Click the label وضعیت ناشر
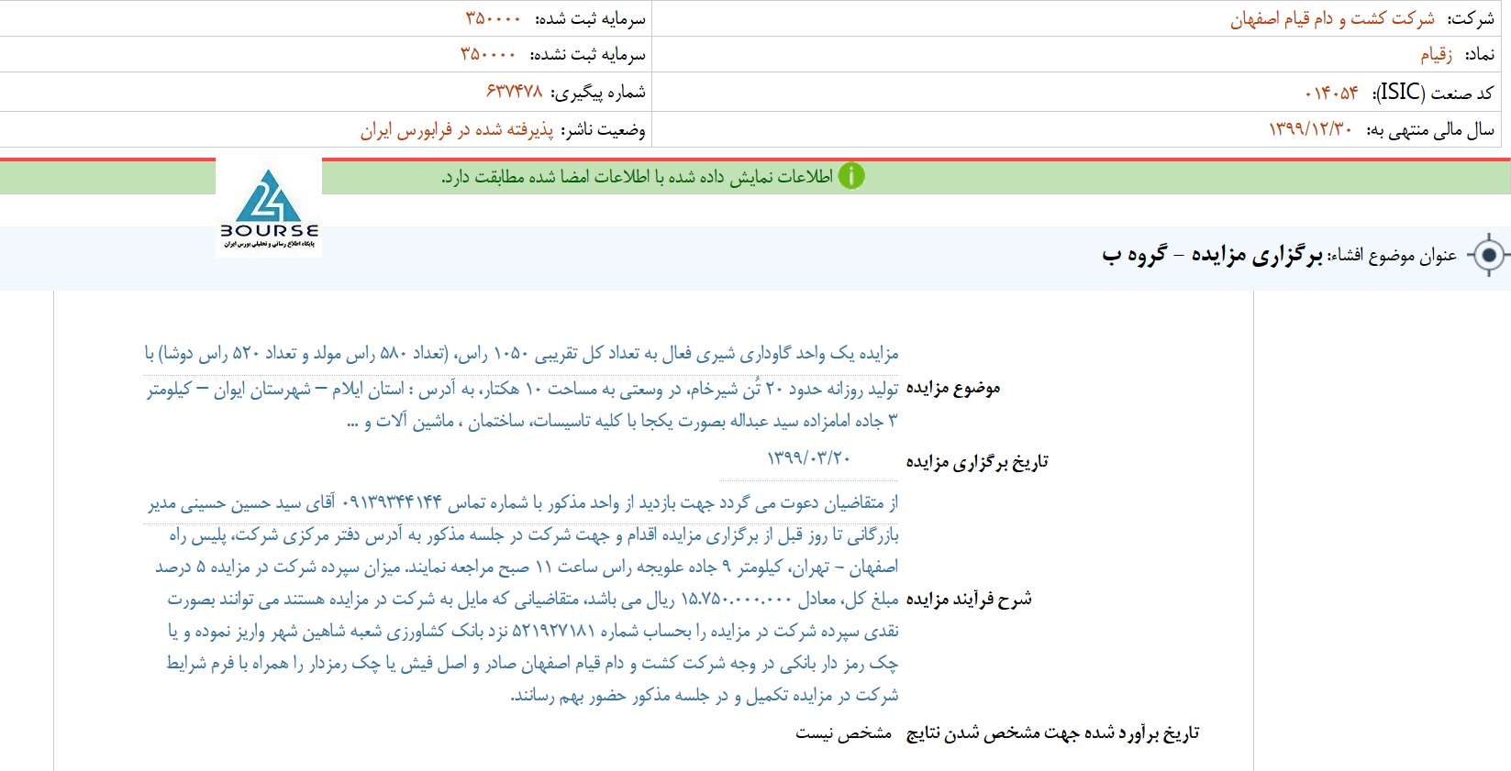The width and height of the screenshot is (1511, 771). 603,130
